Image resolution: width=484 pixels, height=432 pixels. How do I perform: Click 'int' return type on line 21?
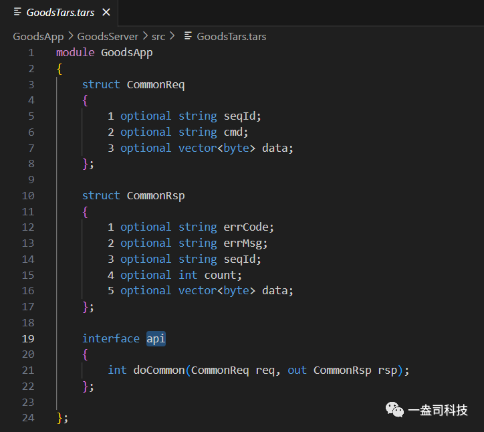click(x=117, y=370)
